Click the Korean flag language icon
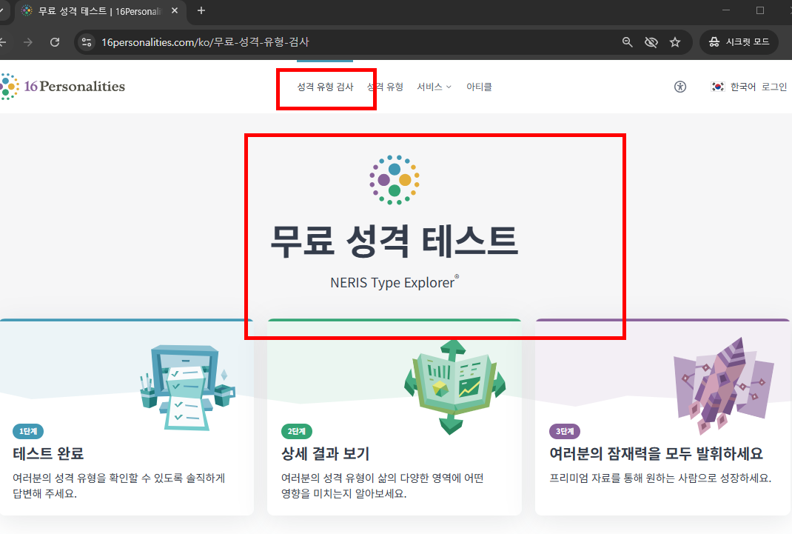The image size is (792, 534). 717,86
